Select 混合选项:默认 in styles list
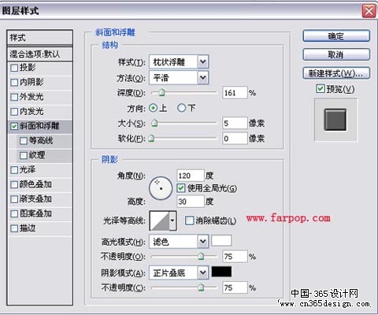Viewport: 378px width, 315px height. click(x=40, y=54)
